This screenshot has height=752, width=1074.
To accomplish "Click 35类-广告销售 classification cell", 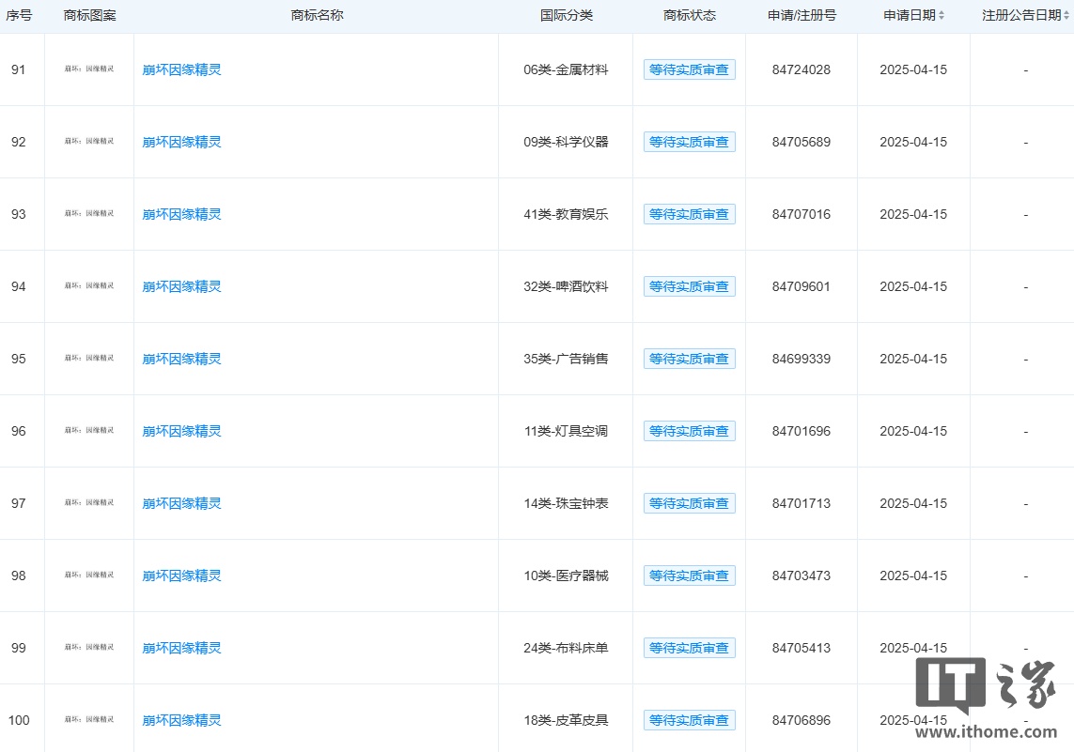I will coord(566,359).
